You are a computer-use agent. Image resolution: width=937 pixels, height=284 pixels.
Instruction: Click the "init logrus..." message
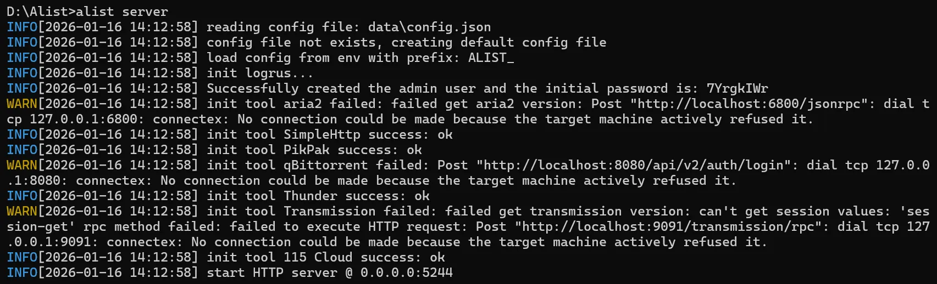click(260, 73)
